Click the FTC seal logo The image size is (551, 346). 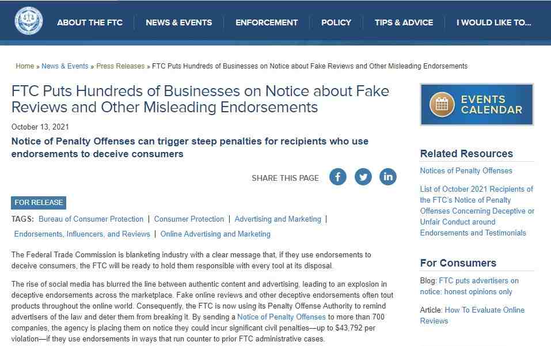coord(29,21)
